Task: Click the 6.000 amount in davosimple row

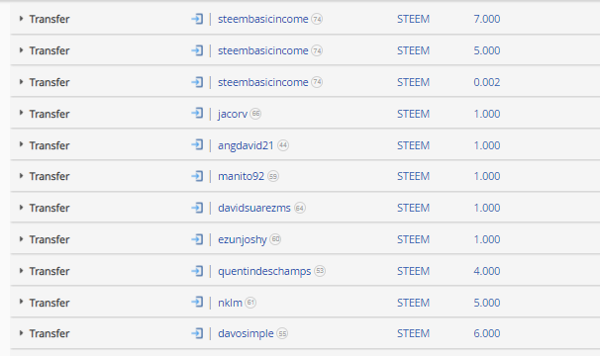Action: [487, 333]
